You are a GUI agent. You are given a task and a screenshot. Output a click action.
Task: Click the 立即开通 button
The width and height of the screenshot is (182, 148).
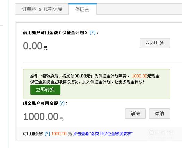[x=155, y=43]
